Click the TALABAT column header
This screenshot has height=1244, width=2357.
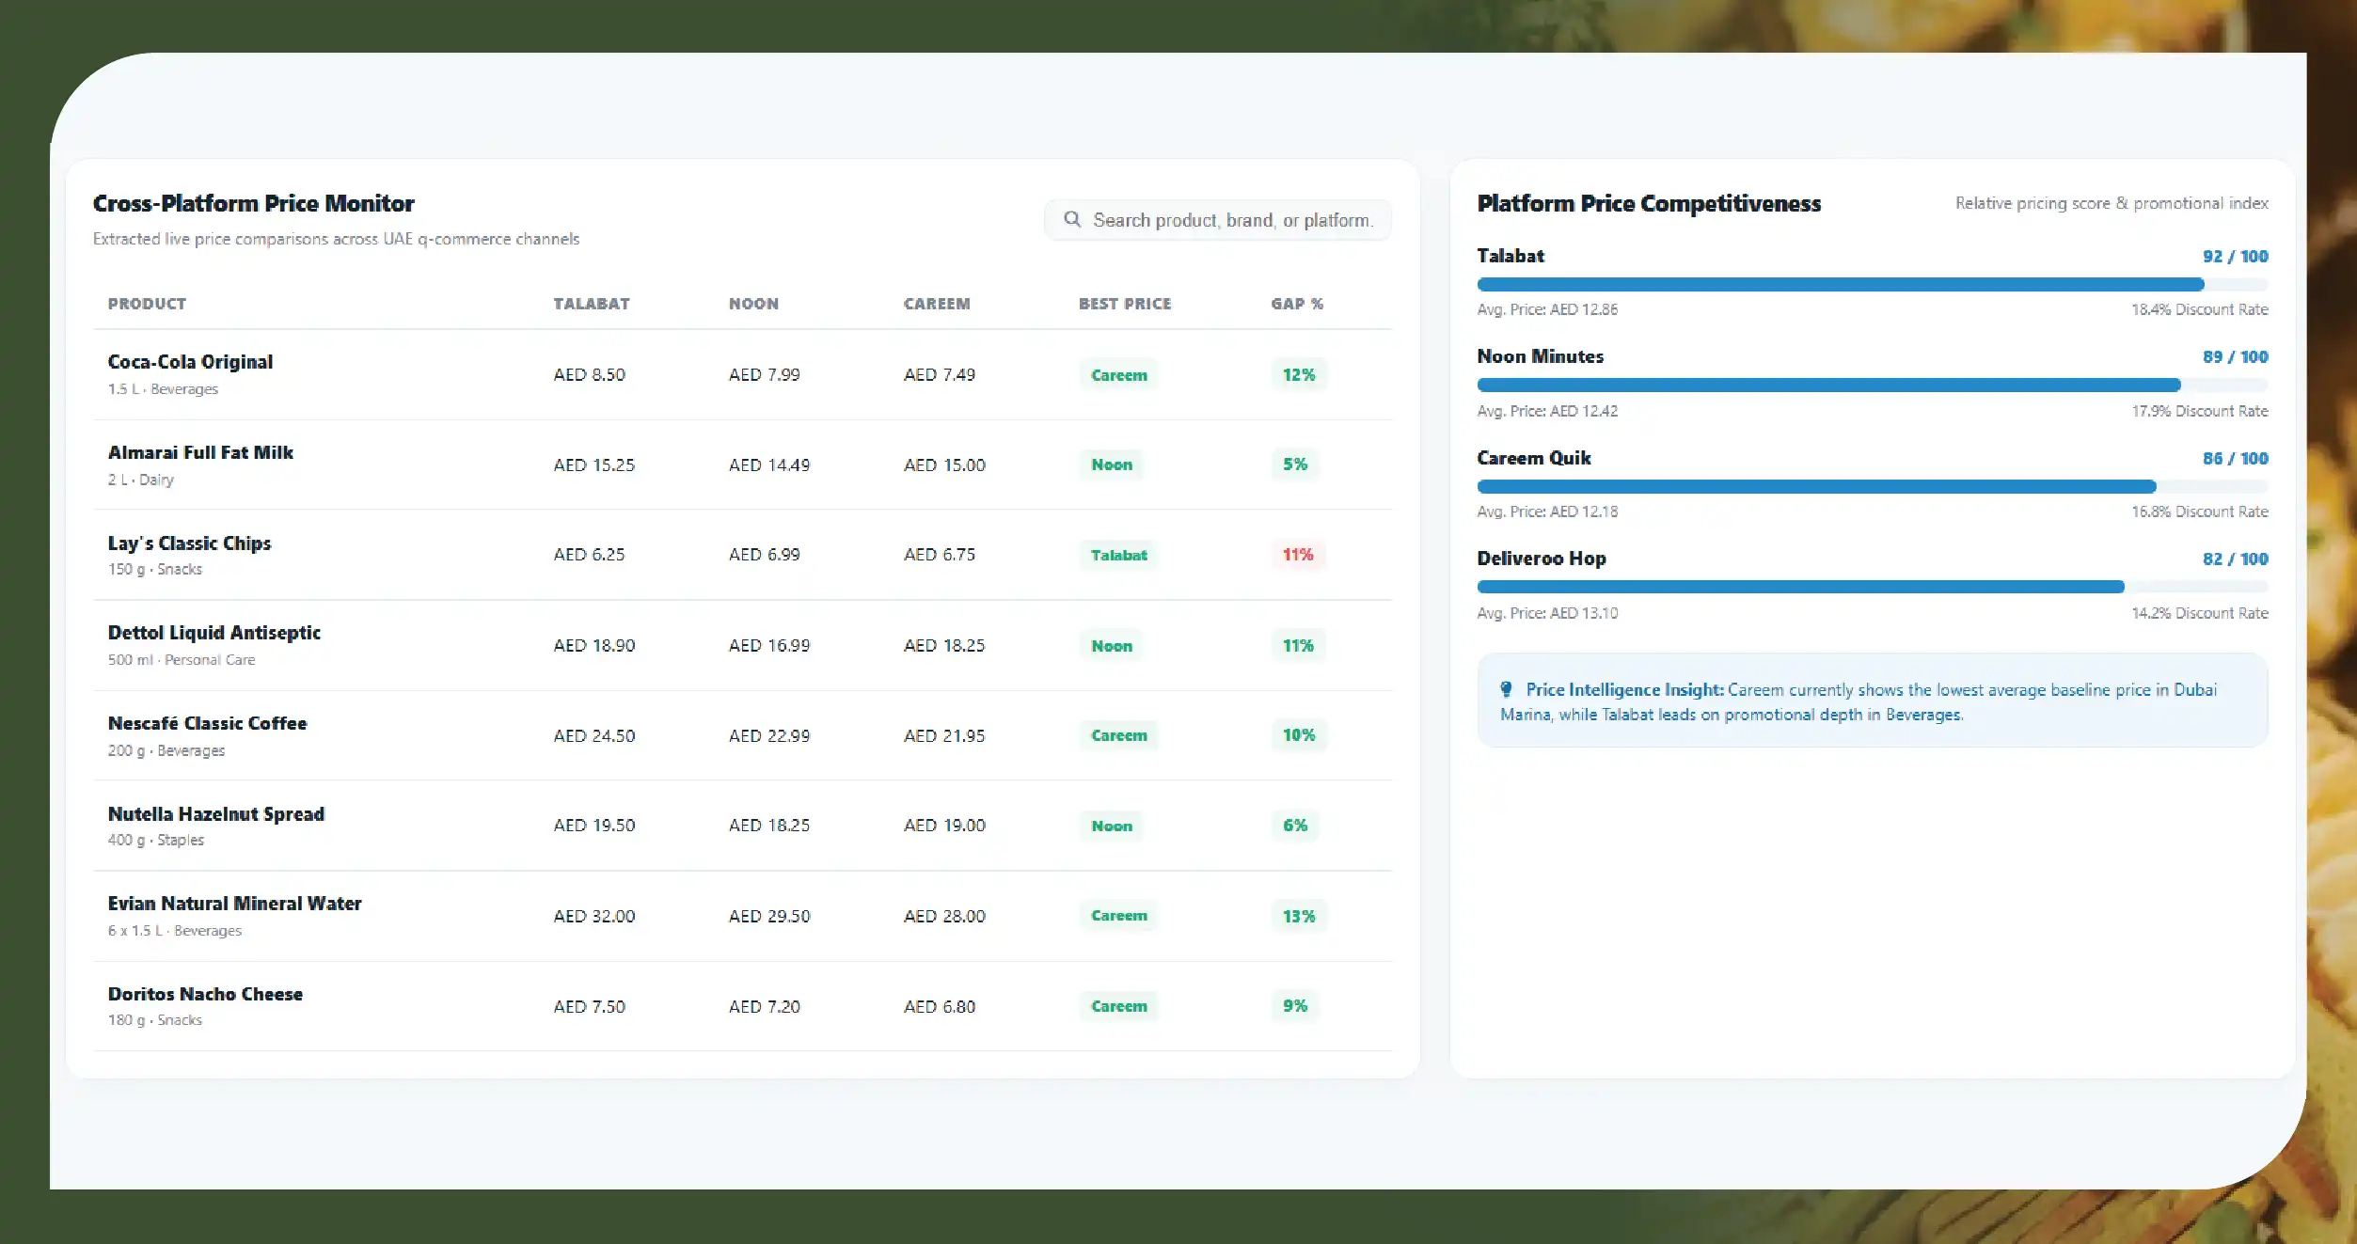point(591,304)
